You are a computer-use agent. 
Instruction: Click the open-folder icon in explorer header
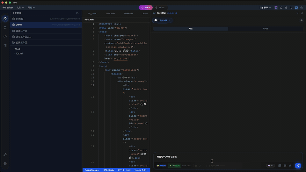click(77, 13)
